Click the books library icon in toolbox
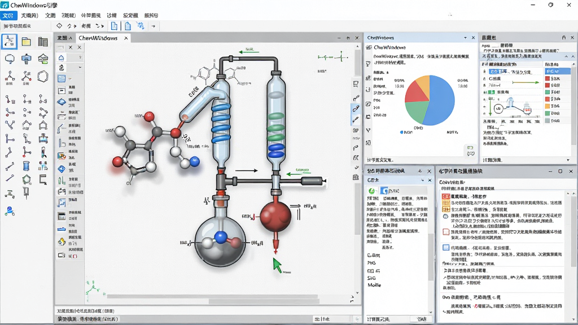 (x=43, y=42)
